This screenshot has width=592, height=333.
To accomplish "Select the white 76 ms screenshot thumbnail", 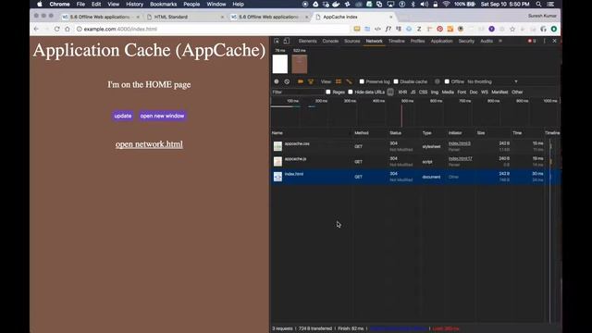I will (280, 64).
